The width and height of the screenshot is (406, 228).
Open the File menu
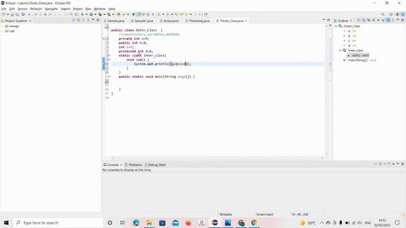[x=4, y=9]
